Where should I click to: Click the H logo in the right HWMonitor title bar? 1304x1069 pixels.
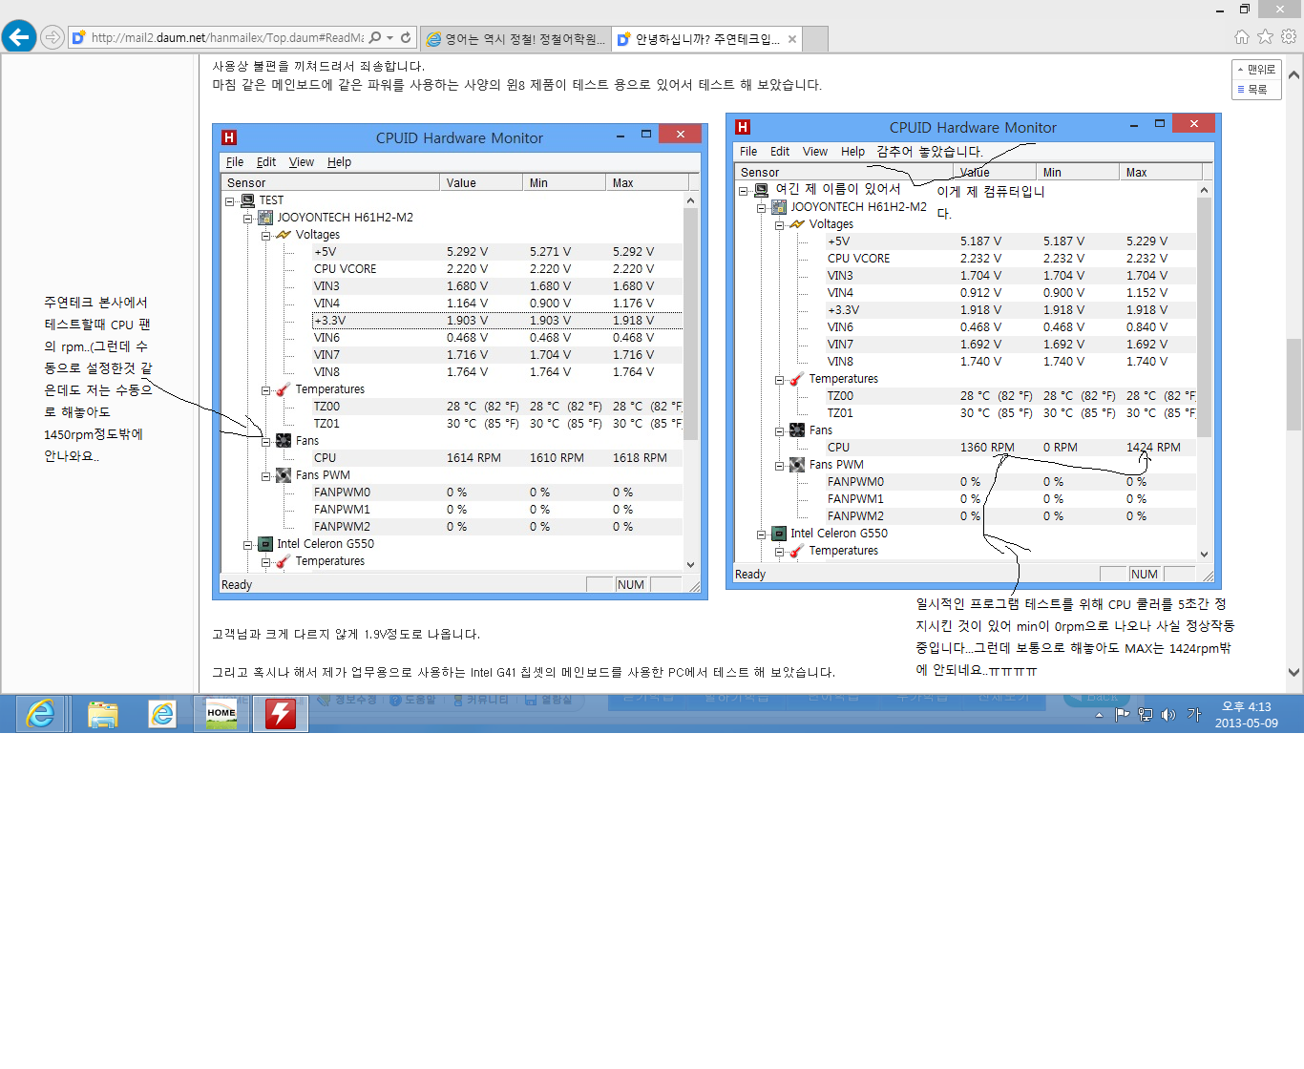click(x=743, y=127)
